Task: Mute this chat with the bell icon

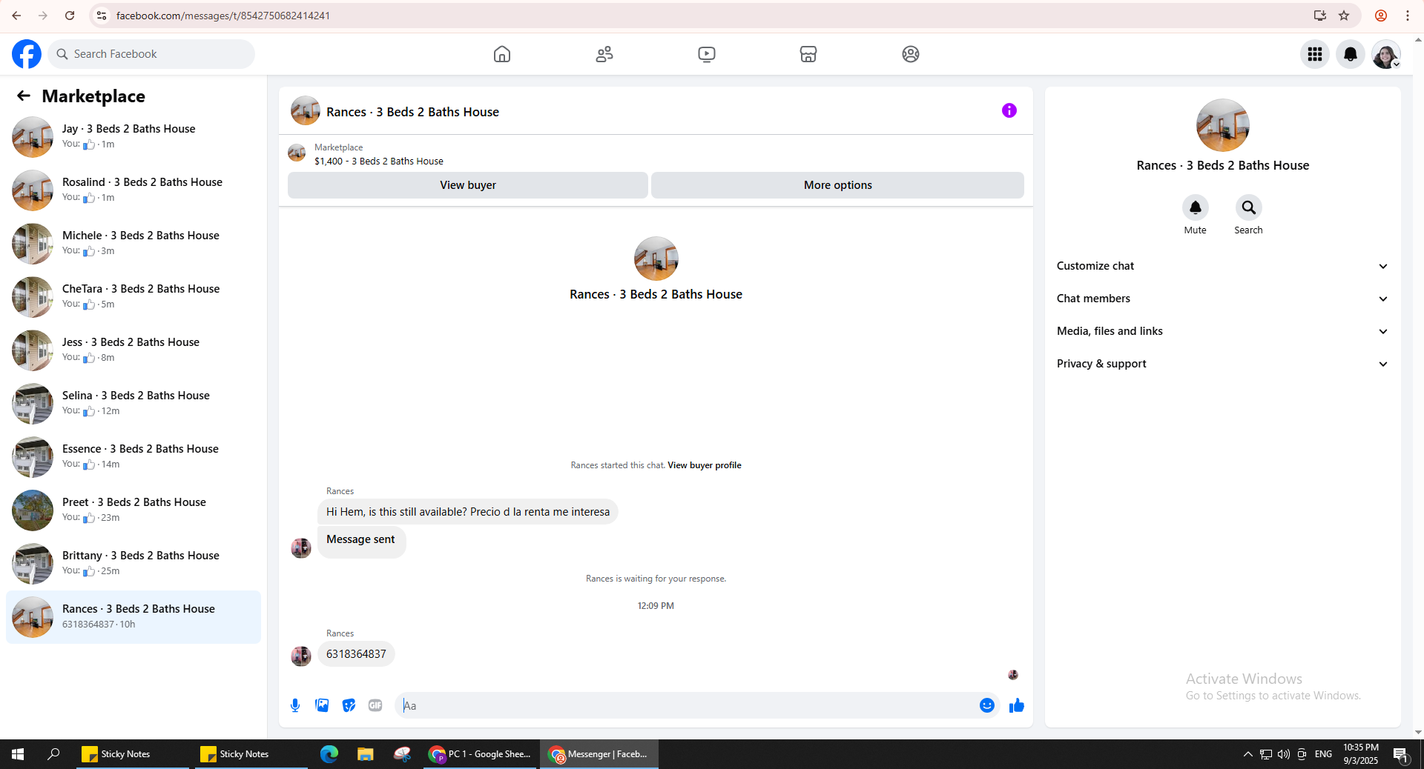Action: 1196,207
